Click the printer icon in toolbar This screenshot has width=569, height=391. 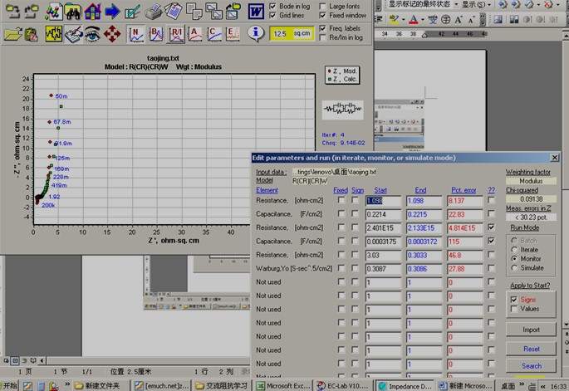pos(154,12)
